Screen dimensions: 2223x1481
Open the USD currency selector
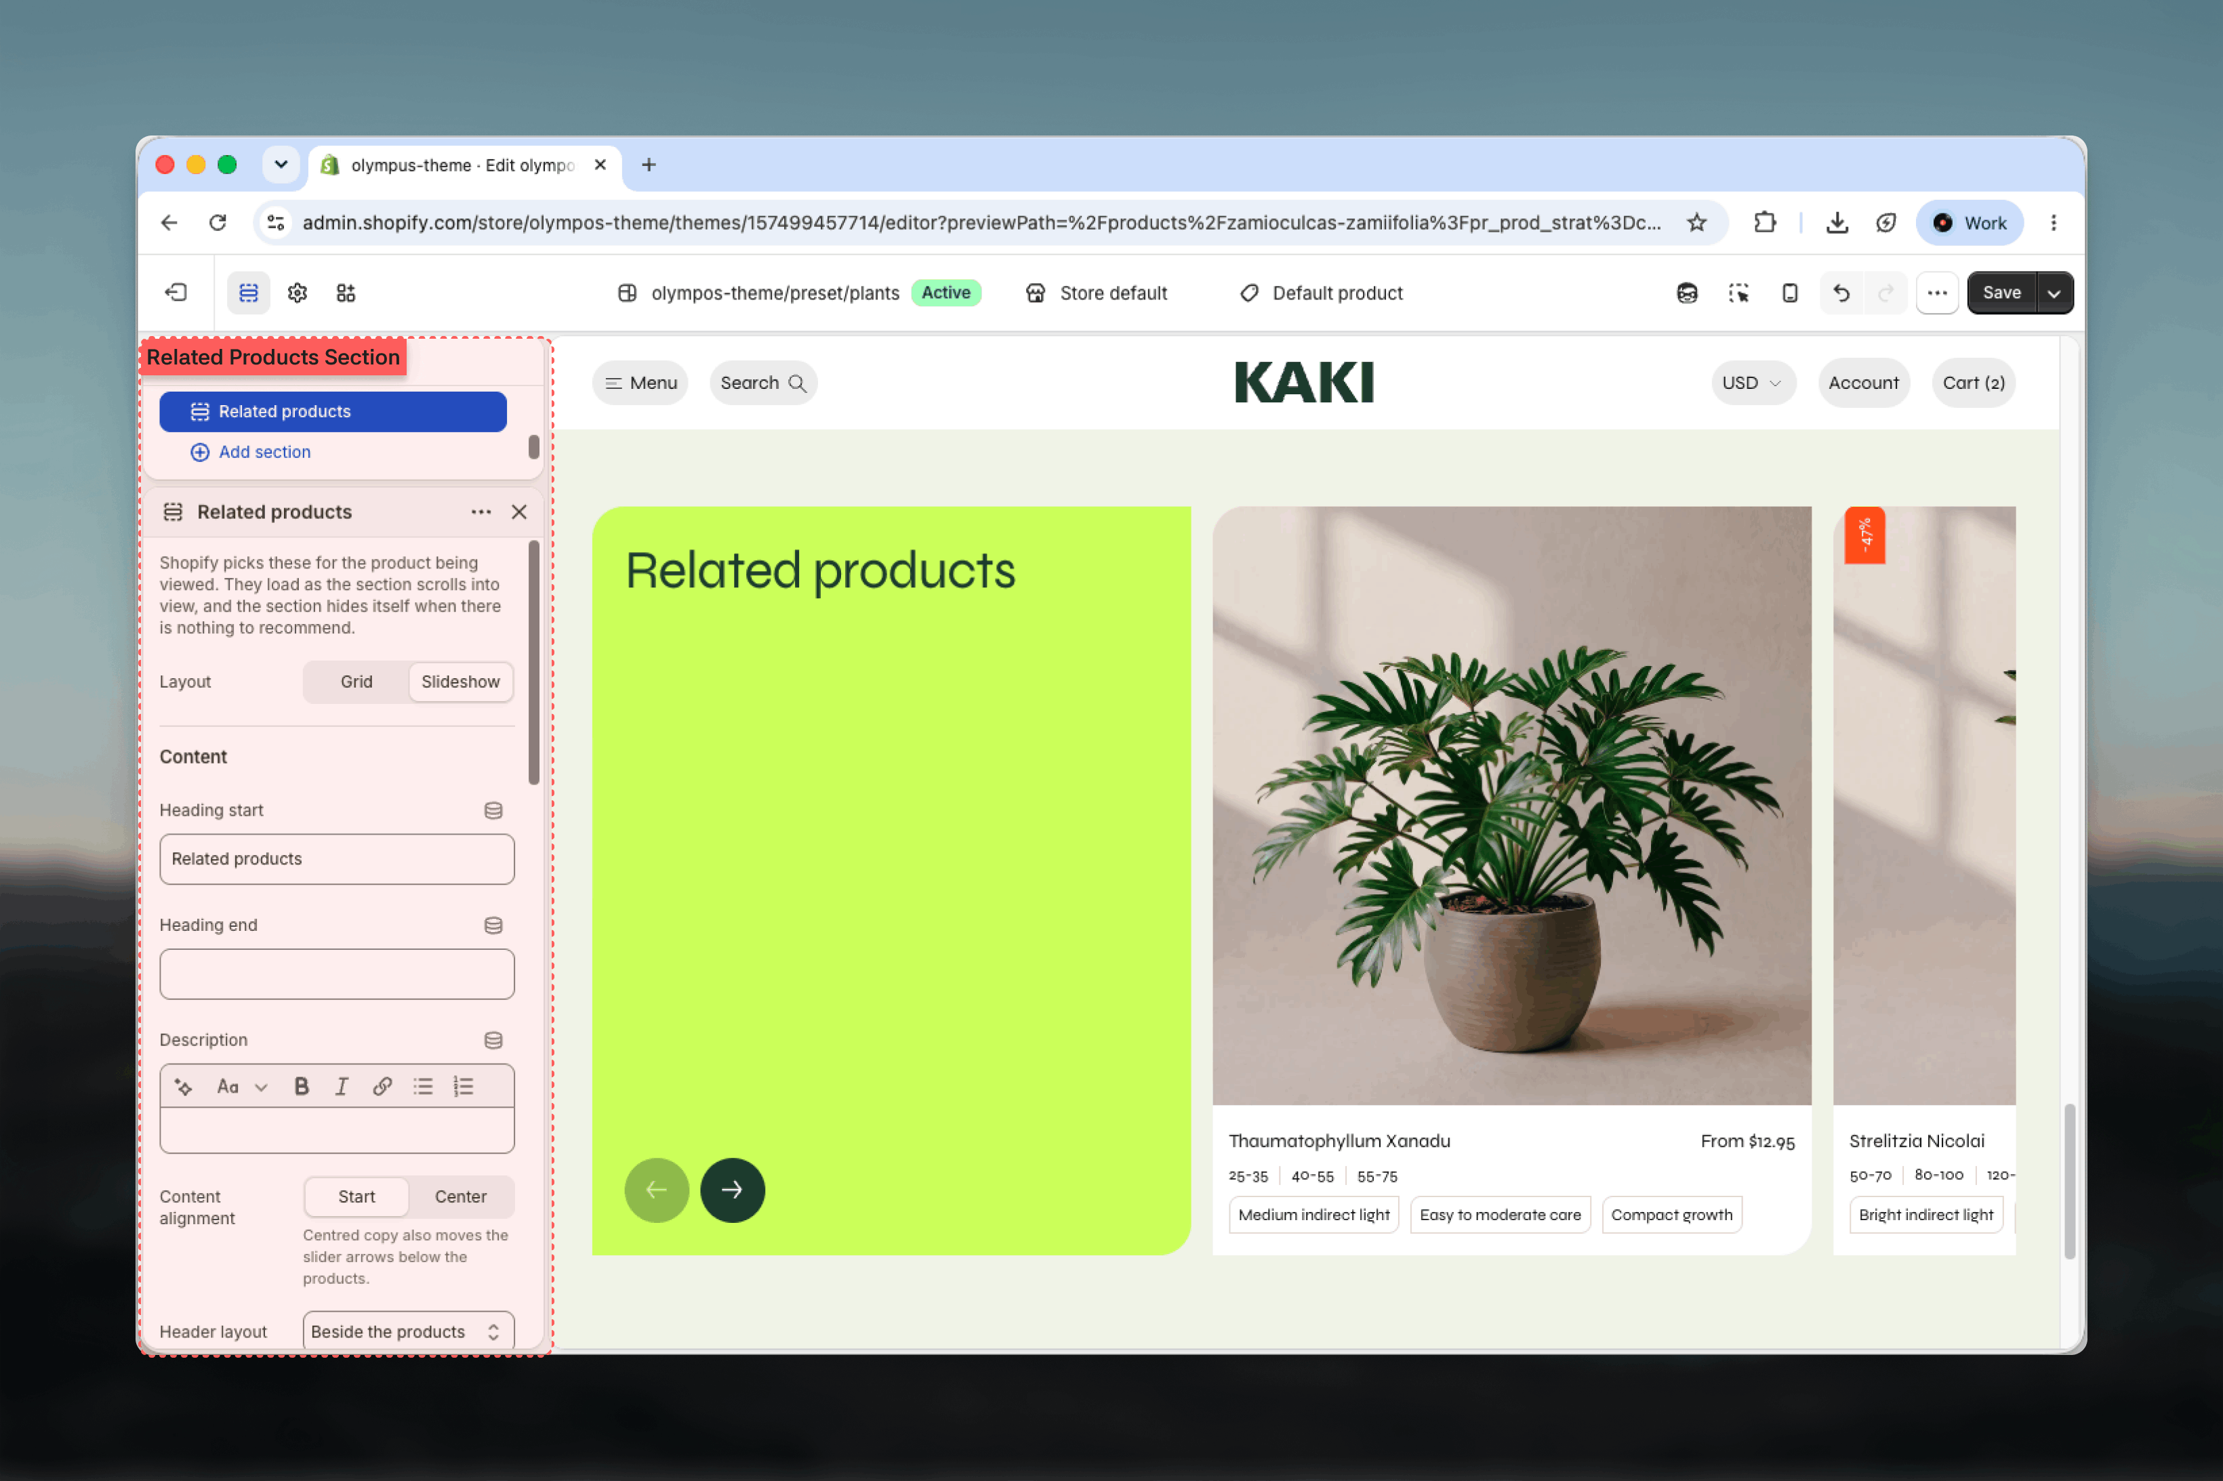(x=1753, y=383)
